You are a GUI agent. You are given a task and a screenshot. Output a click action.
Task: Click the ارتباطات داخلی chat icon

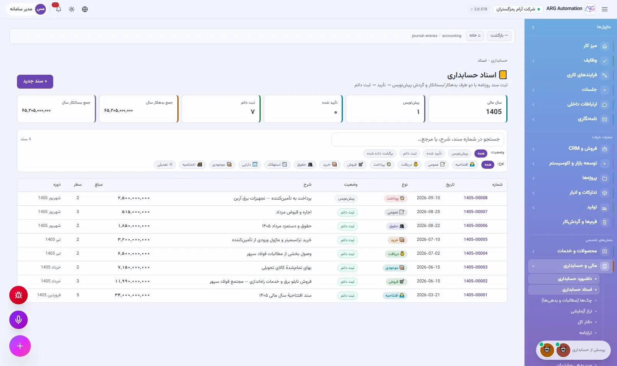point(605,104)
